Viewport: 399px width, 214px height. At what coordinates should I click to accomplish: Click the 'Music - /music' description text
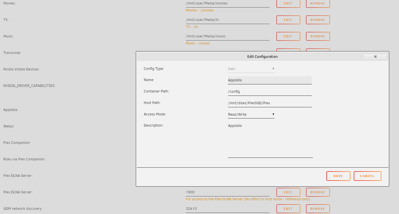[x=198, y=43]
